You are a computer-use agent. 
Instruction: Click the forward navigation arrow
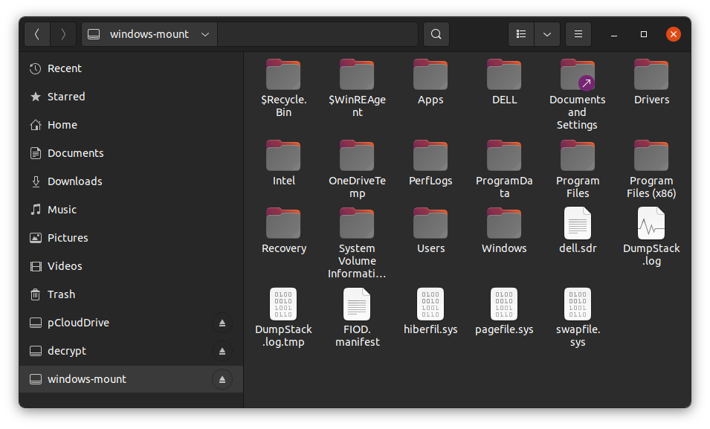(63, 34)
